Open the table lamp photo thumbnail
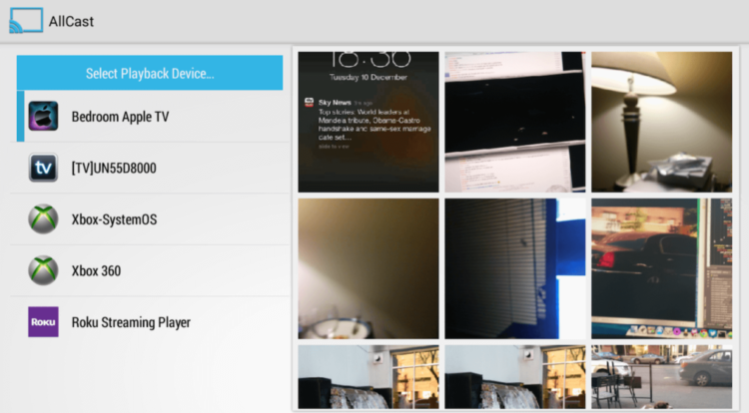749x413 pixels. pos(661,122)
